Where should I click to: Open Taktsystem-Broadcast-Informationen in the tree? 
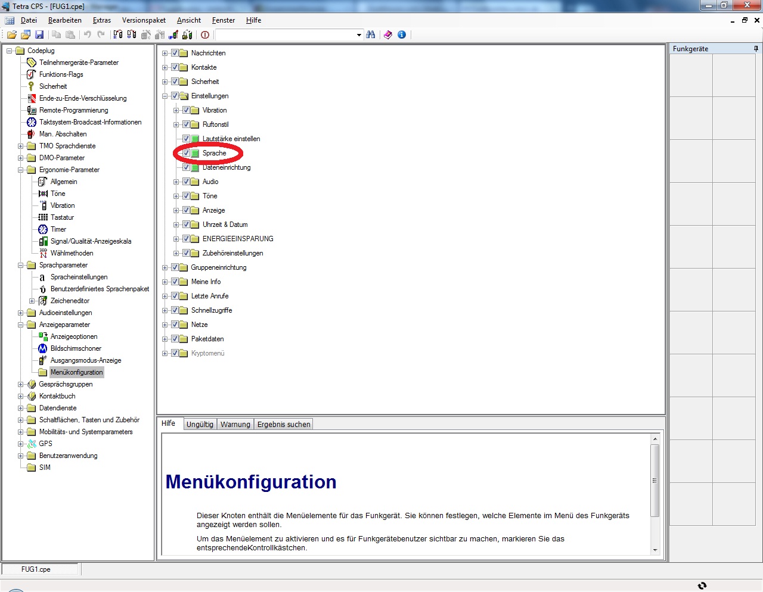90,122
